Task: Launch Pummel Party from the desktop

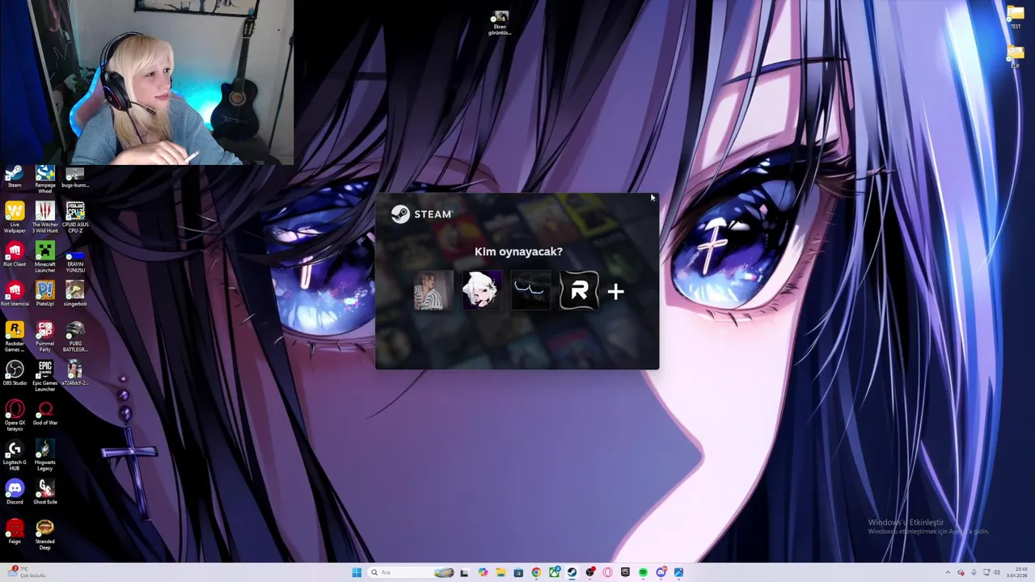Action: (45, 336)
